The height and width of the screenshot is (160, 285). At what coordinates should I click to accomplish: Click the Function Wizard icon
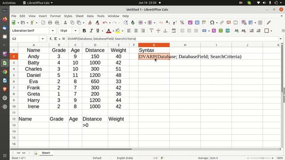click(x=51, y=39)
